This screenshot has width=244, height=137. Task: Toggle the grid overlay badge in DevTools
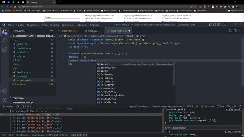pos(48,115)
